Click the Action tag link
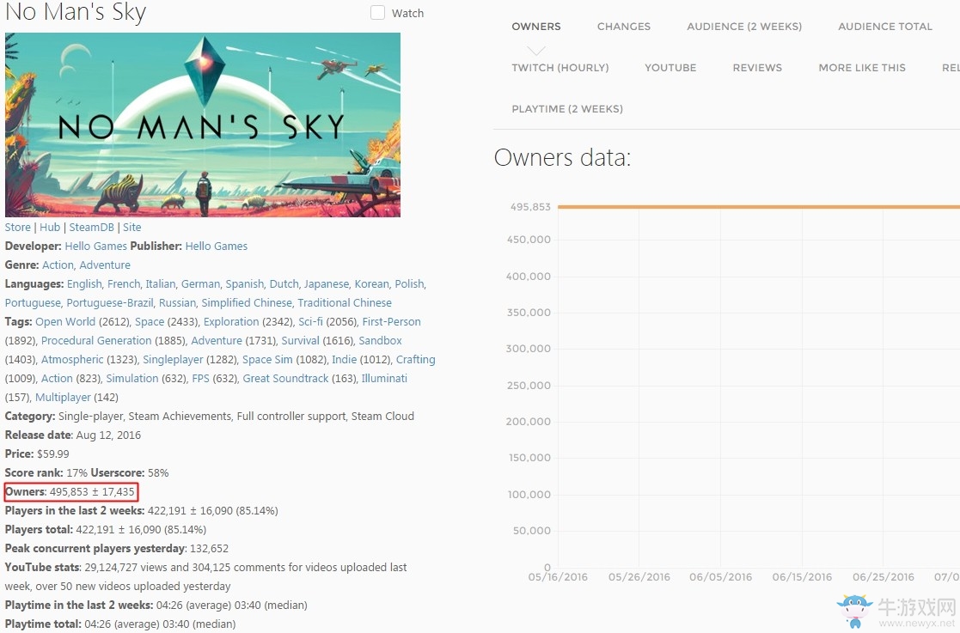 (57, 379)
